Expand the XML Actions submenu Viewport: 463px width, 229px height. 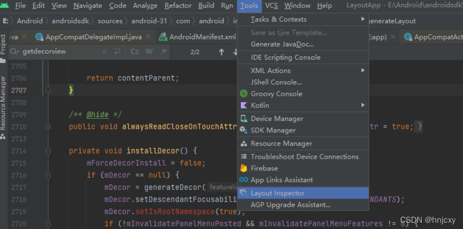[x=303, y=71]
